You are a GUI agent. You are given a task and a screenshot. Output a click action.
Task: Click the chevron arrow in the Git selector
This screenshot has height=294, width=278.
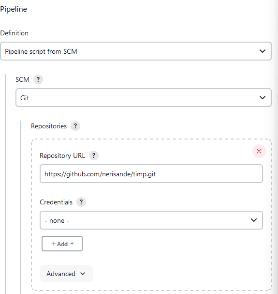263,97
